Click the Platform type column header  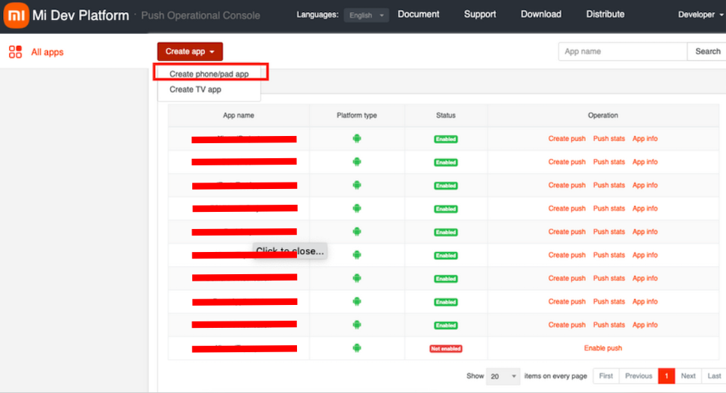pos(357,115)
